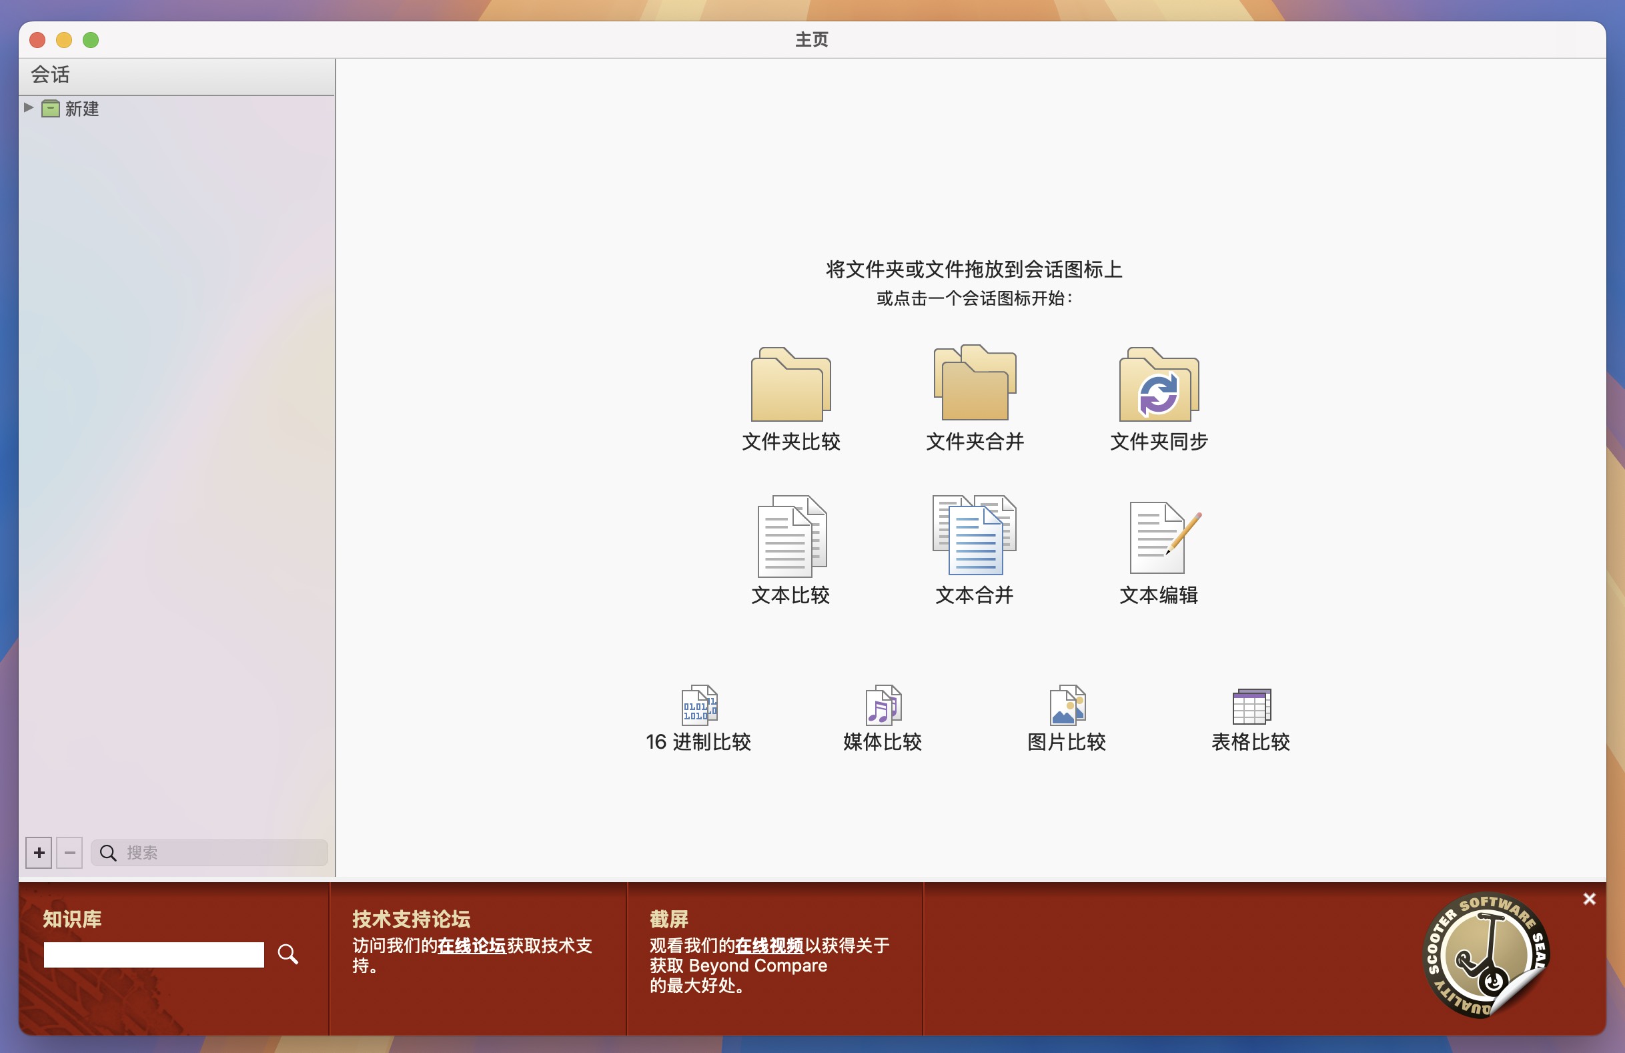The image size is (1625, 1053).
Task: Expand the 新建 session tree item
Action: point(28,108)
